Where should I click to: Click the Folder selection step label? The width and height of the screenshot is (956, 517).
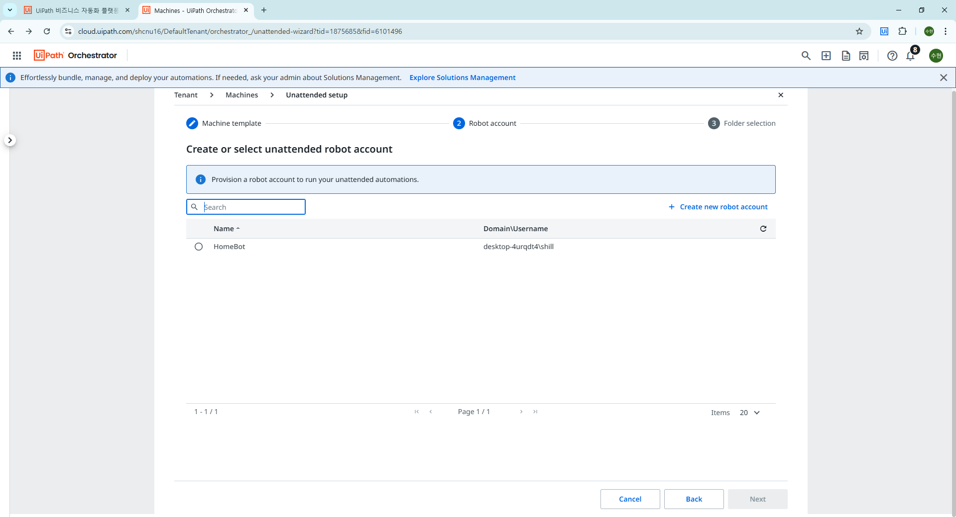[749, 123]
